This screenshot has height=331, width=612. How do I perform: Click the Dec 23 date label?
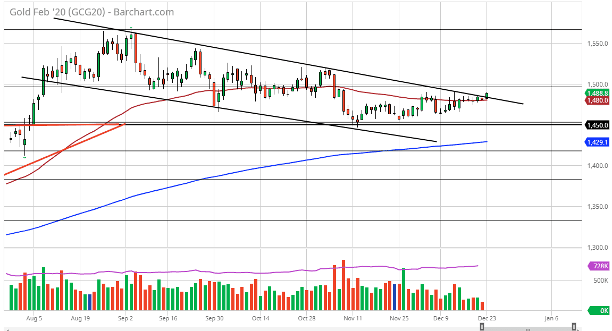point(484,318)
